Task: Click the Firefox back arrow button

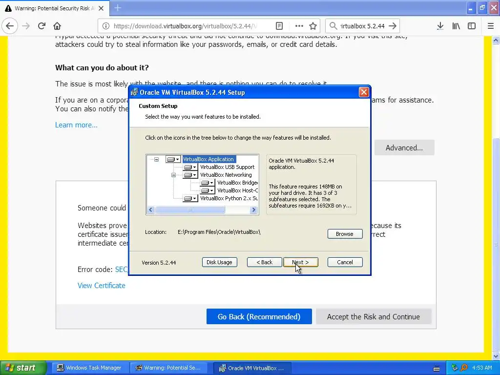Action: coord(10,26)
